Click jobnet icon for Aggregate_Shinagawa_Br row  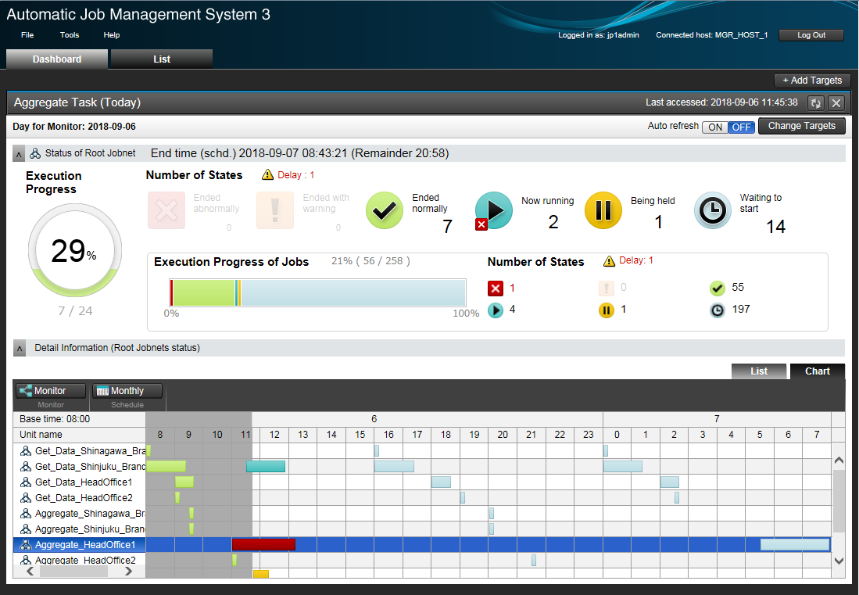pos(25,514)
